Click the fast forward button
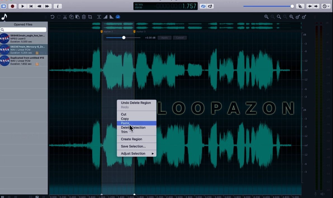Viewport: 333px width, 198px height. (47, 6)
